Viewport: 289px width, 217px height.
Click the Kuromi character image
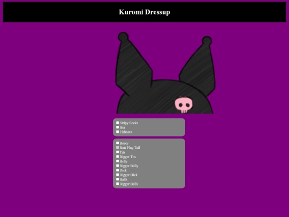(x=165, y=73)
